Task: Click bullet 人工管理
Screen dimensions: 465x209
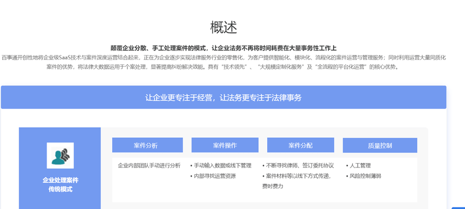Action: coord(358,165)
